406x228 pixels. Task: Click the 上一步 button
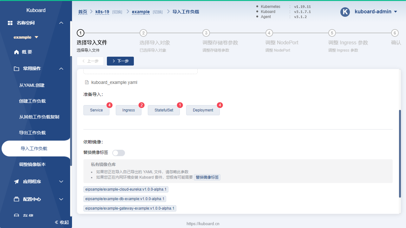(90, 61)
